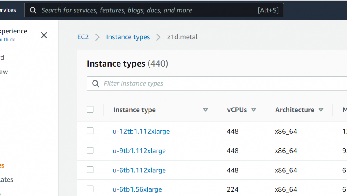Close the new experience banner
Screen dimensions: 347x196
[44, 35]
